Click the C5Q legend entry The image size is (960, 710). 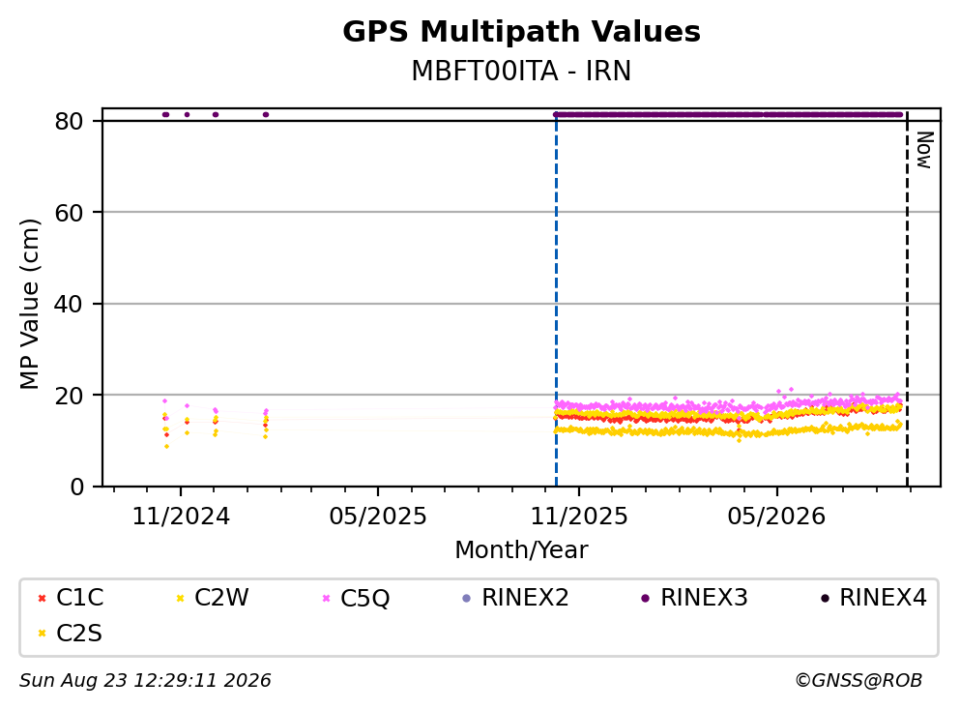pyautogui.click(x=357, y=597)
